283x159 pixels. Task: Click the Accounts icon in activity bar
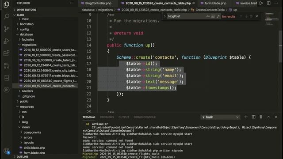click(6, 151)
